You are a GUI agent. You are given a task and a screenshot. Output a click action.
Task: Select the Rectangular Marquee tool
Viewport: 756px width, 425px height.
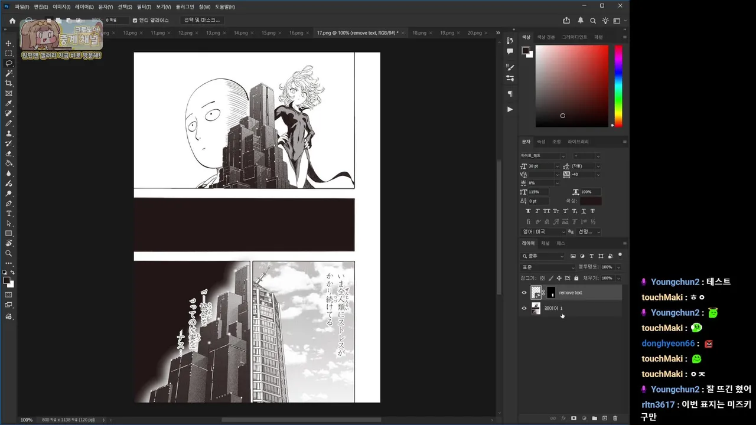9,53
